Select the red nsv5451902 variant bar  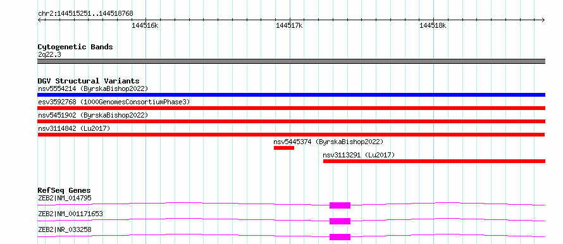click(291, 121)
